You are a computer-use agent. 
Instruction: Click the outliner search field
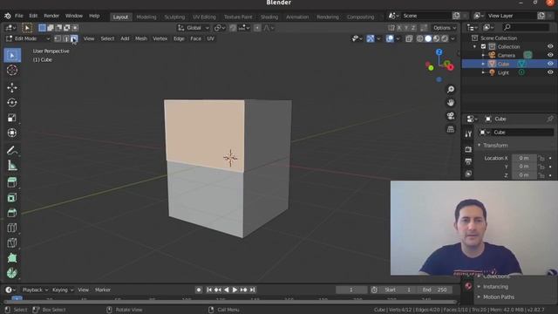coord(526,27)
